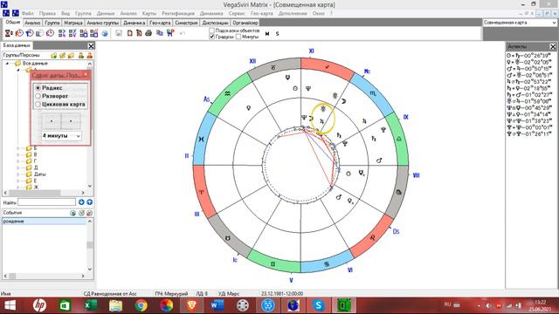The width and height of the screenshot is (559, 314).
Task: Click the hourglass icon in the toolbar
Action: click(8, 33)
